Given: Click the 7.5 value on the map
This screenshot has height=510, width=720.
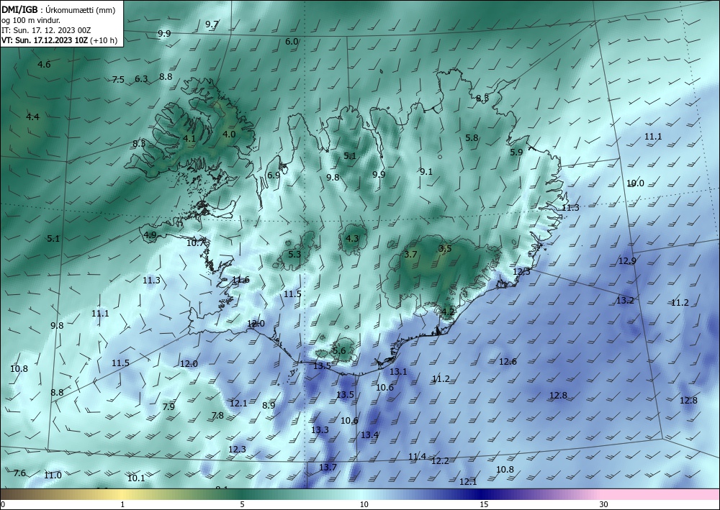Looking at the screenshot, I should coord(118,79).
